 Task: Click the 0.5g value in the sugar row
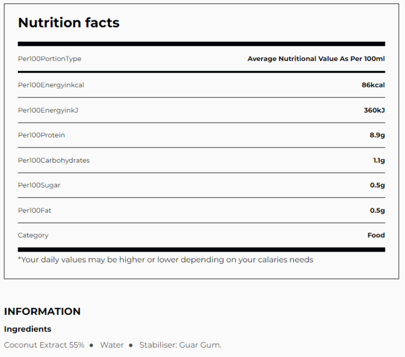[377, 185]
